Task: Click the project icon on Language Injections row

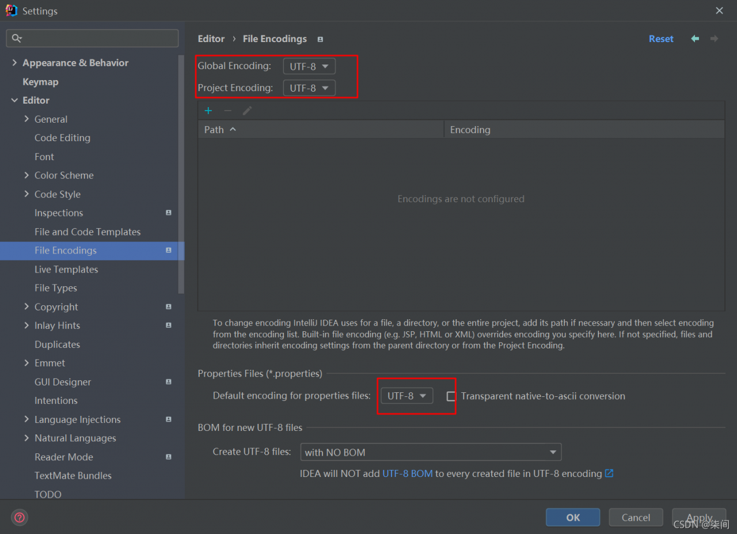Action: pyautogui.click(x=169, y=419)
